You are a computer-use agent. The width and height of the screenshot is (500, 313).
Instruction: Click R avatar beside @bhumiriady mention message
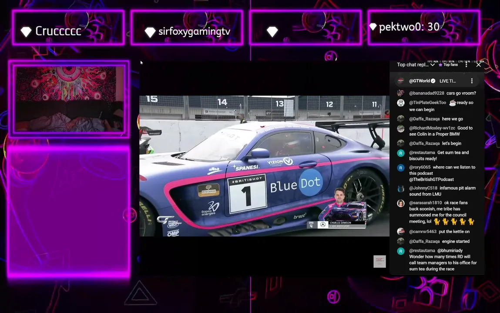pyautogui.click(x=401, y=251)
